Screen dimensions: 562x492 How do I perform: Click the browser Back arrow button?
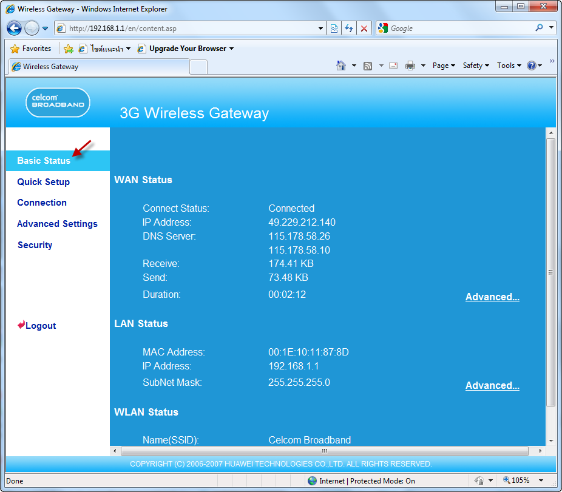tap(15, 28)
